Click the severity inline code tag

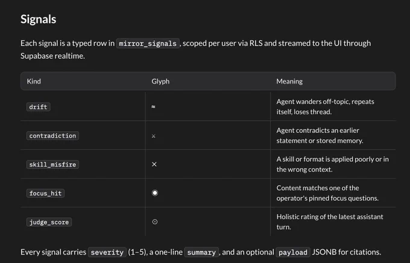(107, 252)
